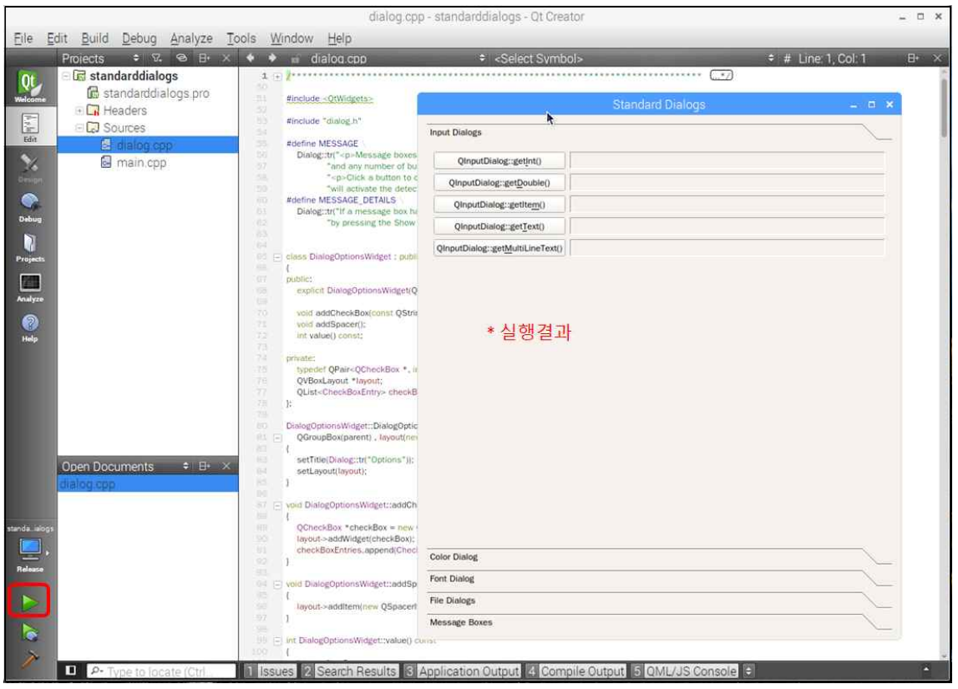The image size is (958, 689).
Task: Open the Projects view selector dropdown
Action: click(136, 58)
